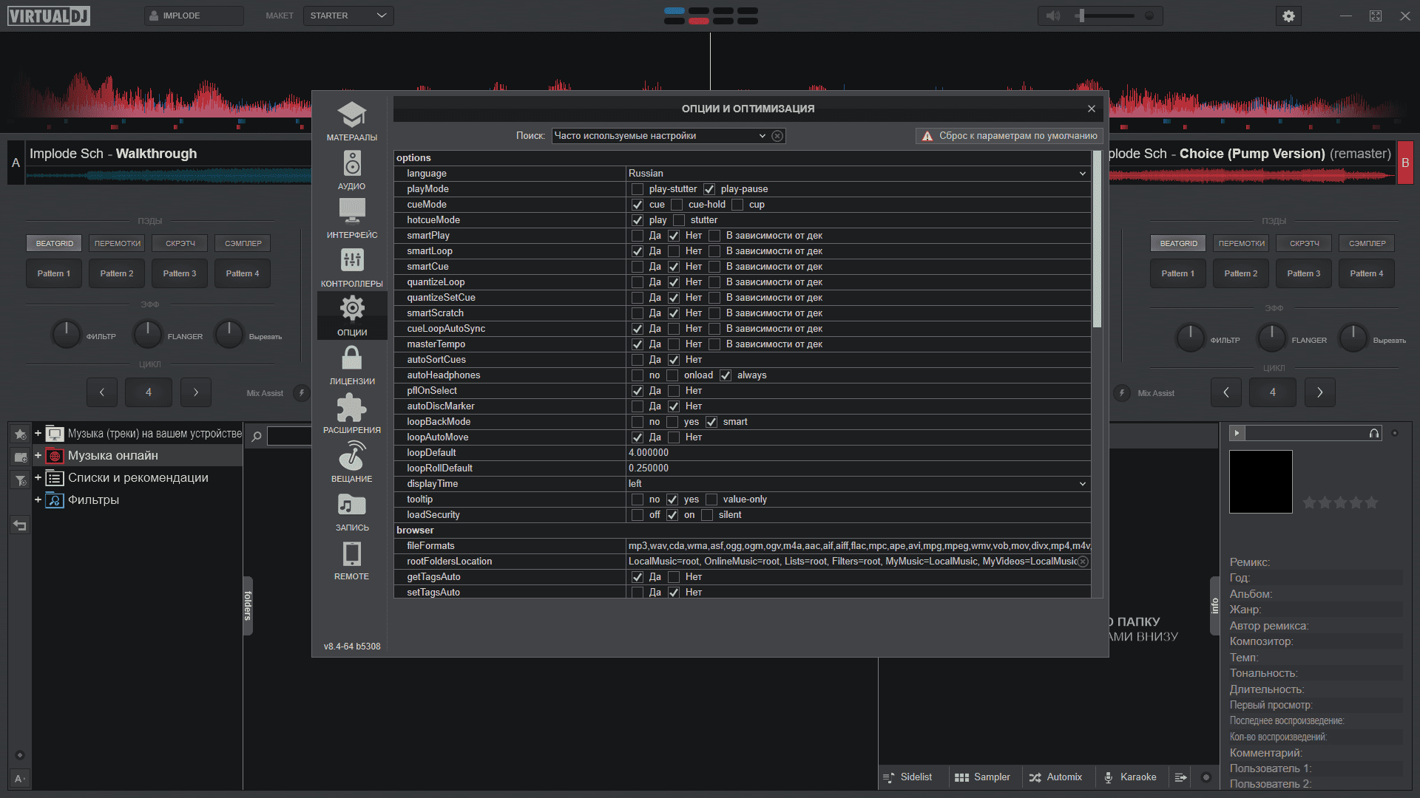Viewport: 1420px width, 798px height.
Task: Set loadSecurity to silent
Action: 707,515
